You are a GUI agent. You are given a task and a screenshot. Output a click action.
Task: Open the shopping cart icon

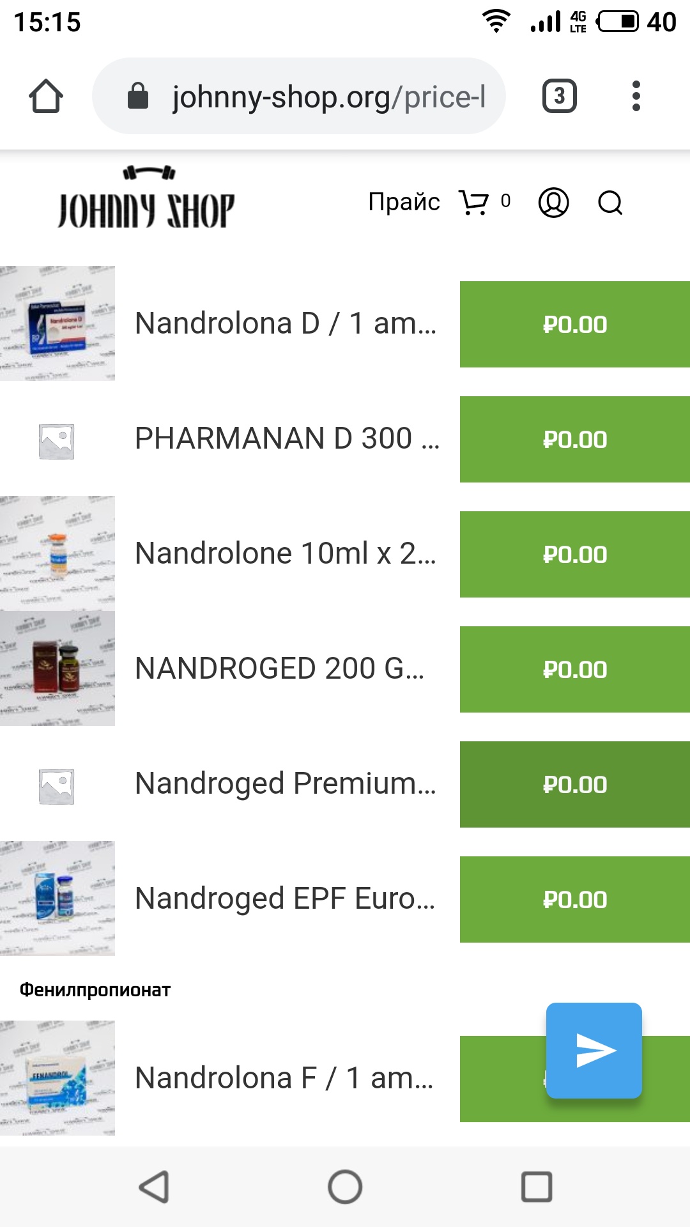474,203
